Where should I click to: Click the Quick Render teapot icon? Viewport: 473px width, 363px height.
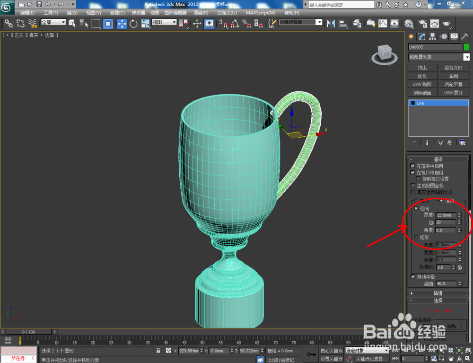pyautogui.click(x=447, y=23)
